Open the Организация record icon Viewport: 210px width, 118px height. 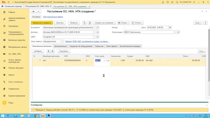(178, 32)
